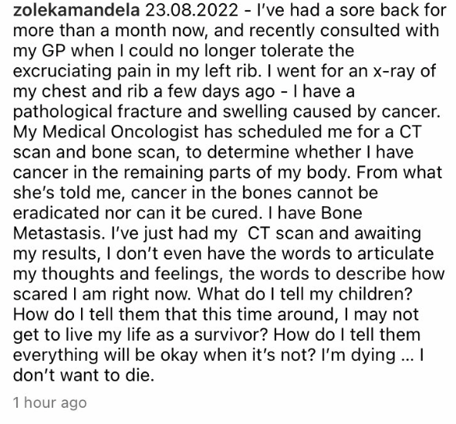The height and width of the screenshot is (424, 456).
Task: Click the word 'survivor?' in the caption
Action: point(231,335)
